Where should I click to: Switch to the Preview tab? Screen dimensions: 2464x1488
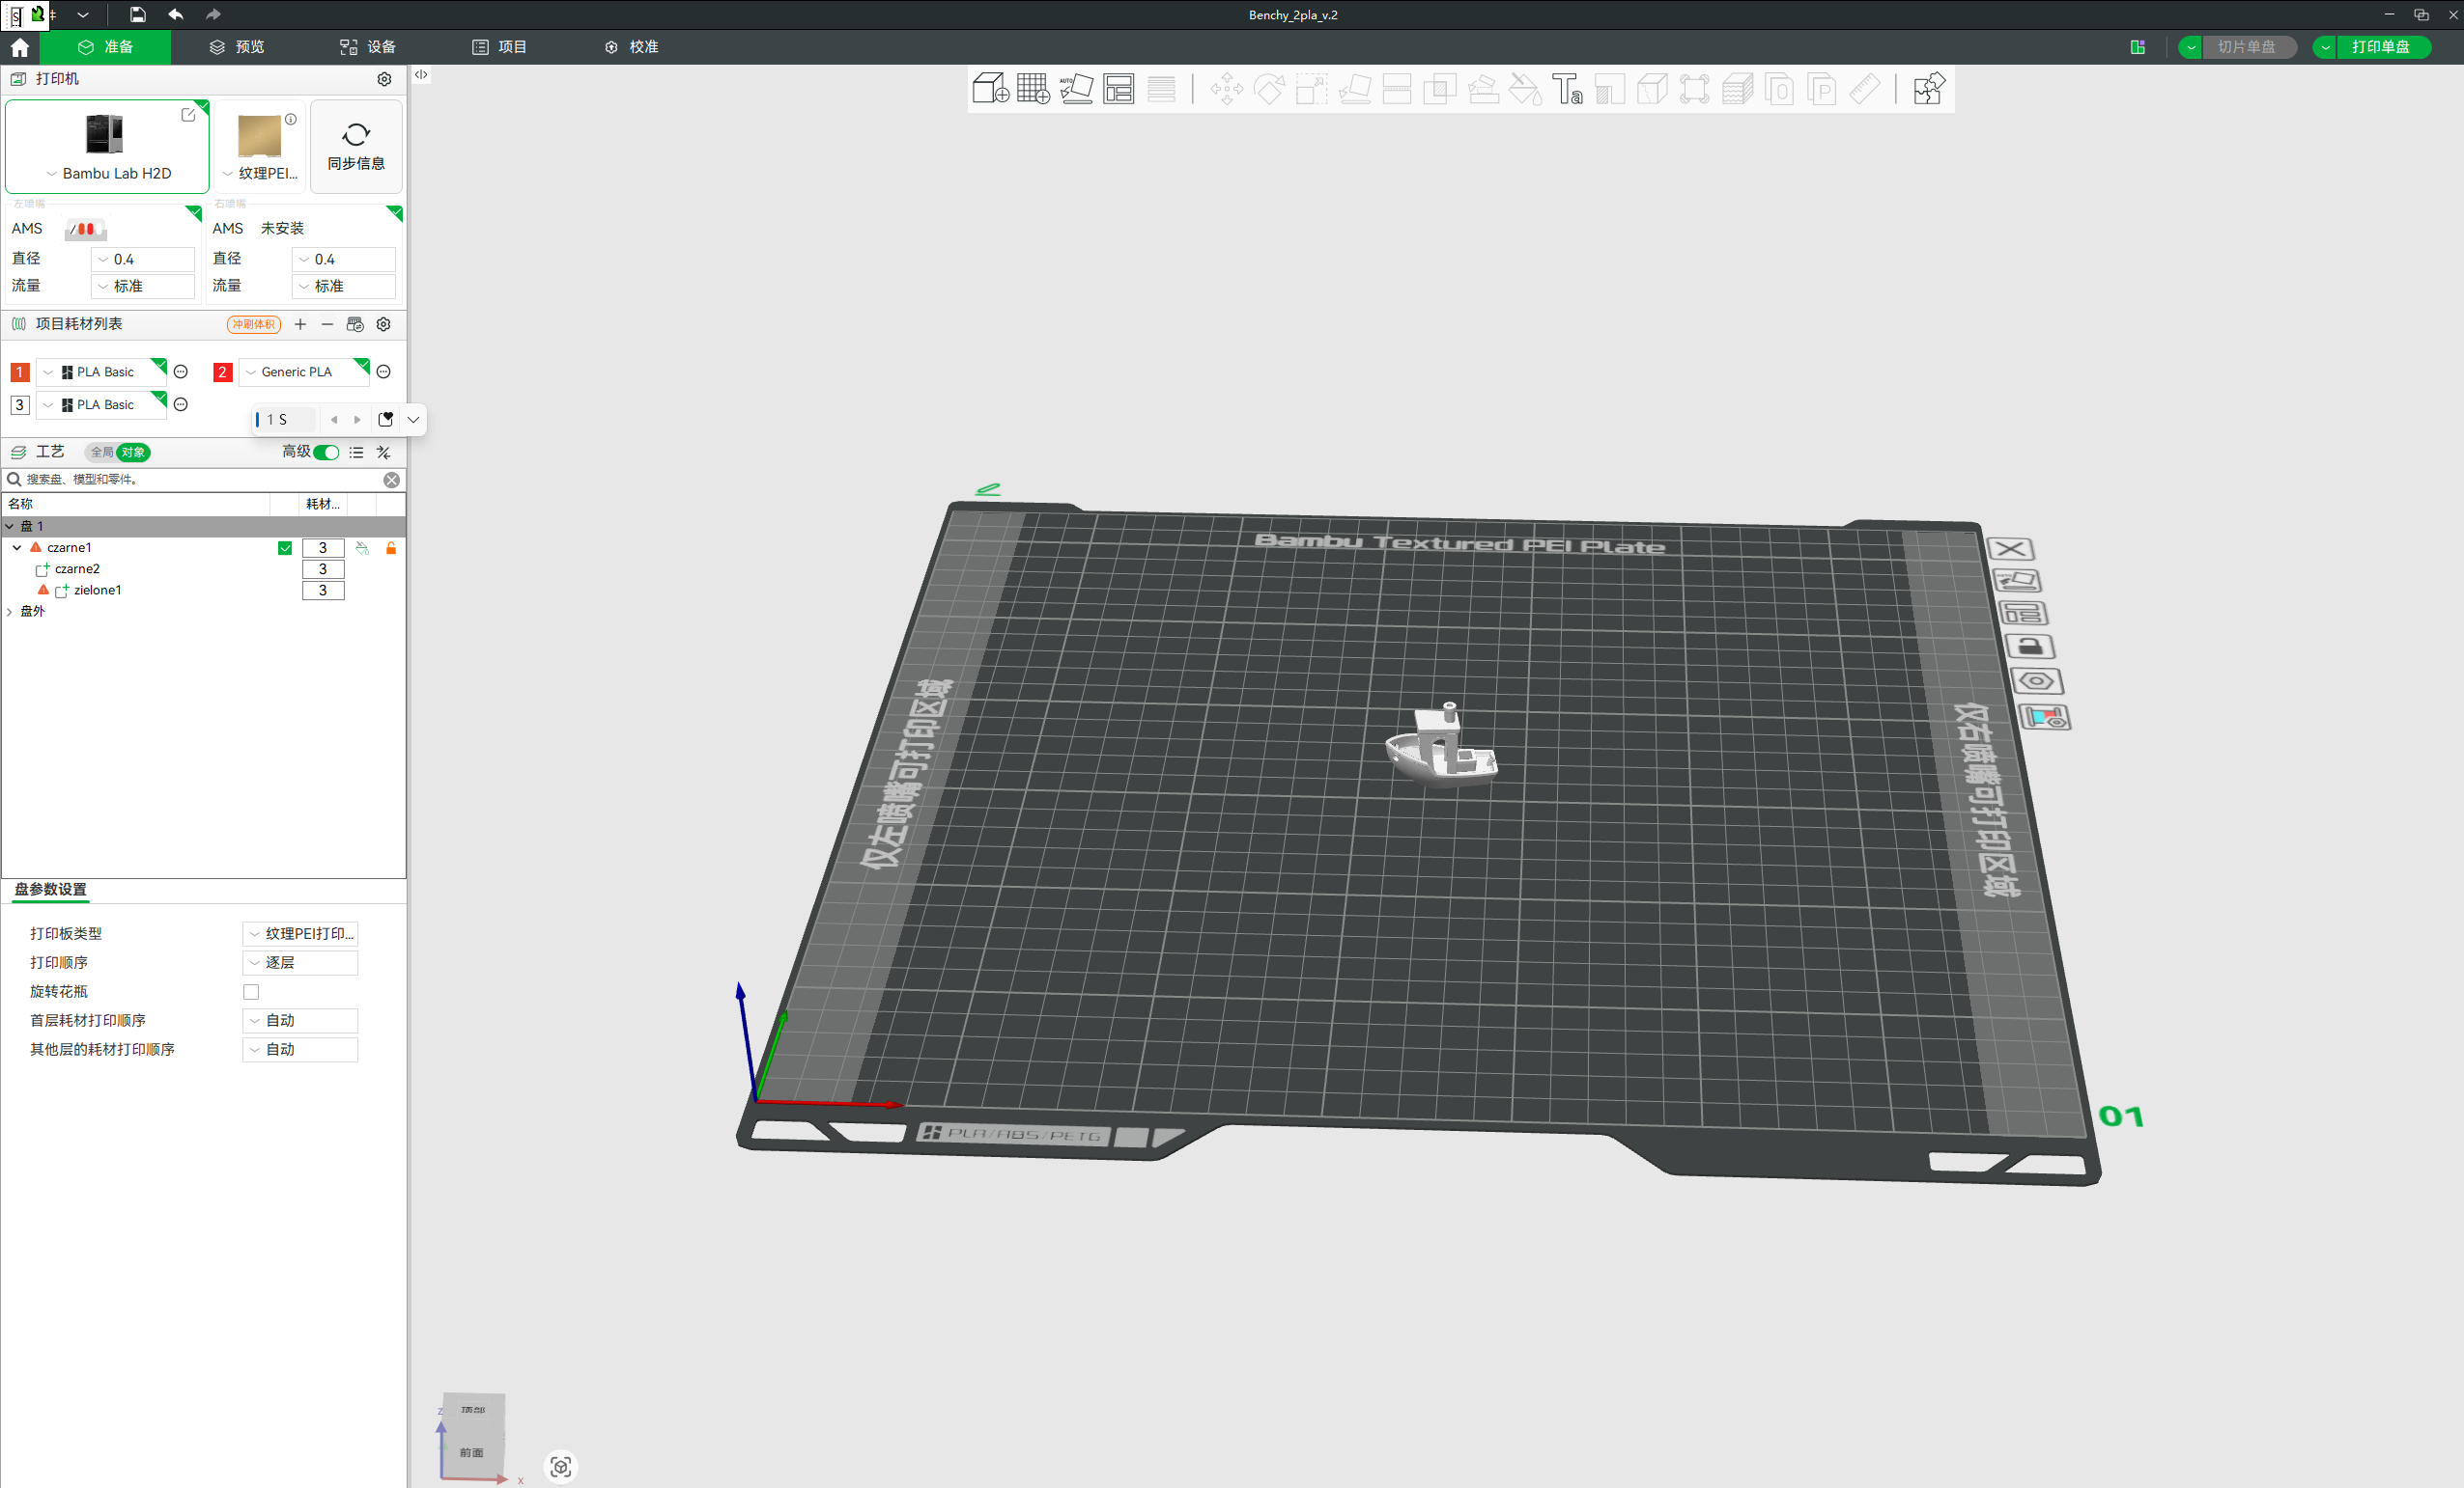237,47
